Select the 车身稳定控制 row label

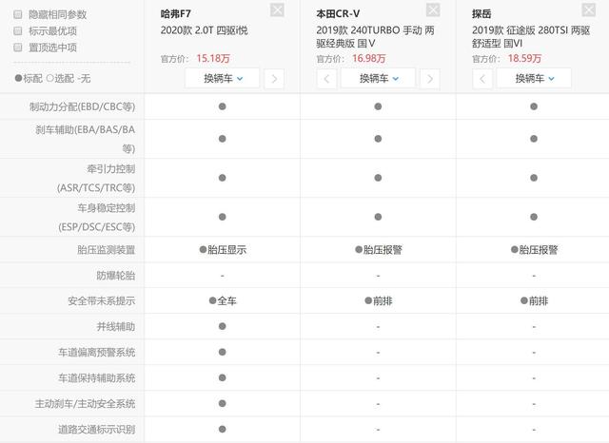pos(97,218)
